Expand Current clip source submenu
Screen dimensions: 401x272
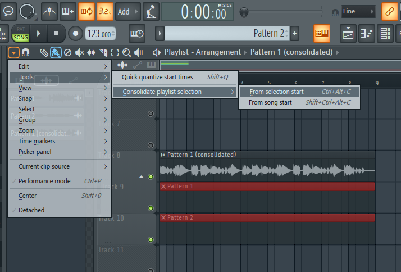[x=60, y=166]
